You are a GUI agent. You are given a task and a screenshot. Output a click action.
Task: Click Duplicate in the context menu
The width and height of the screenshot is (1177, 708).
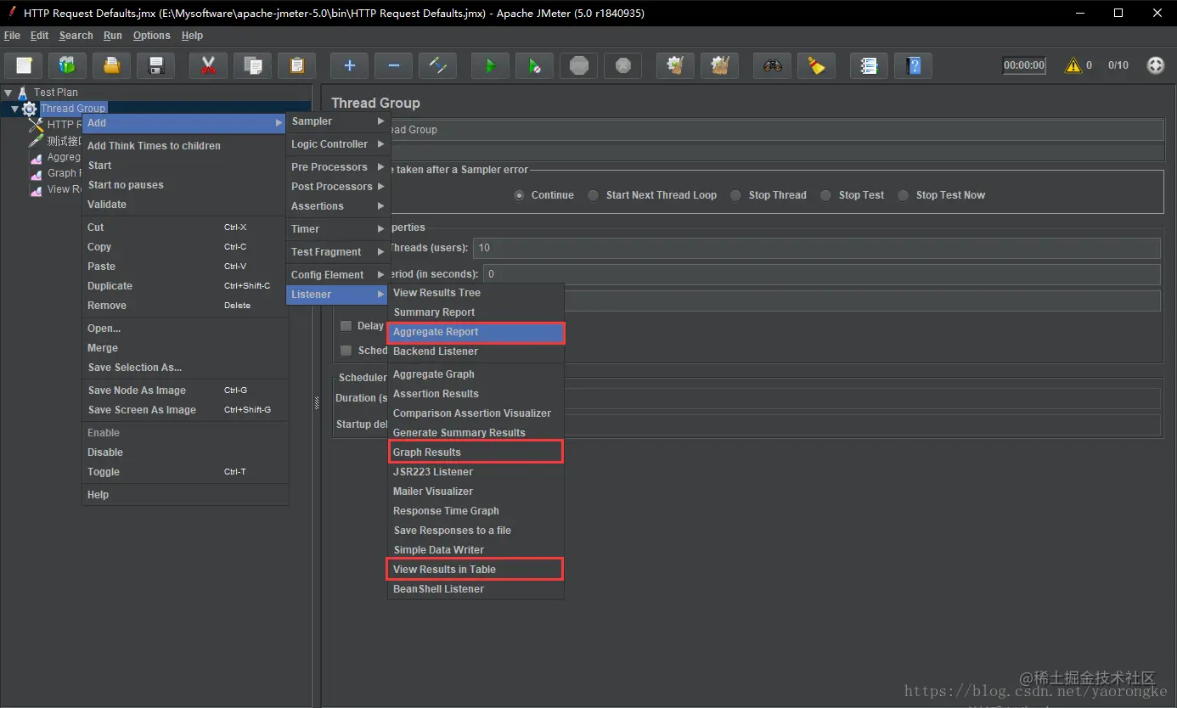click(185, 286)
